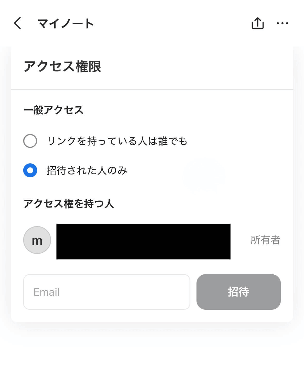Click the "招待された人のみ" option label text

(x=87, y=171)
